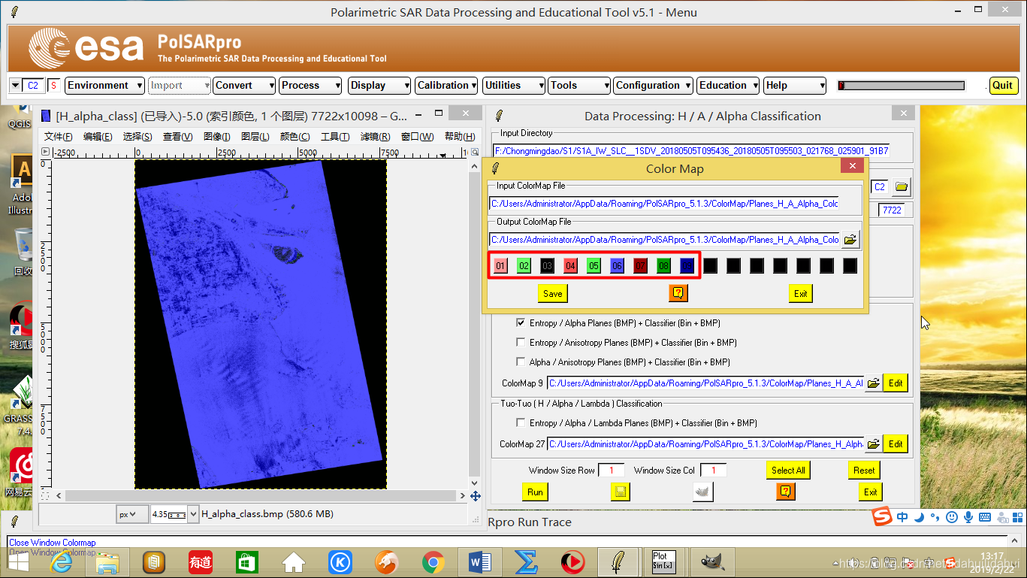Click Edit button for ColorMap 27
Image resolution: width=1027 pixels, height=578 pixels.
(x=896, y=443)
